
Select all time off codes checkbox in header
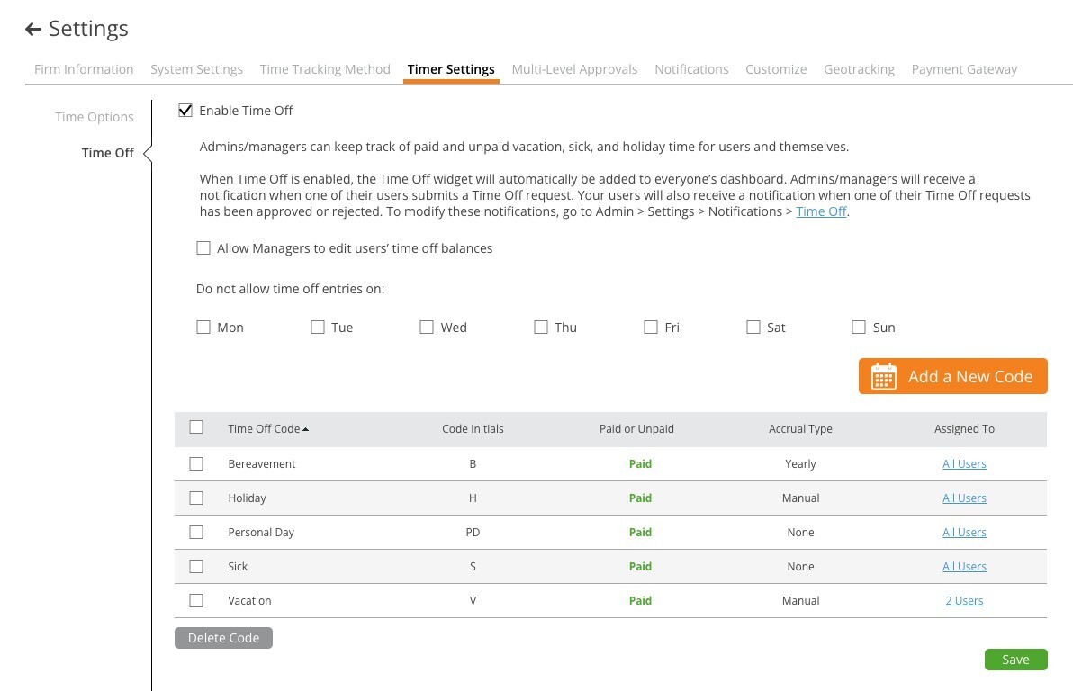point(196,426)
